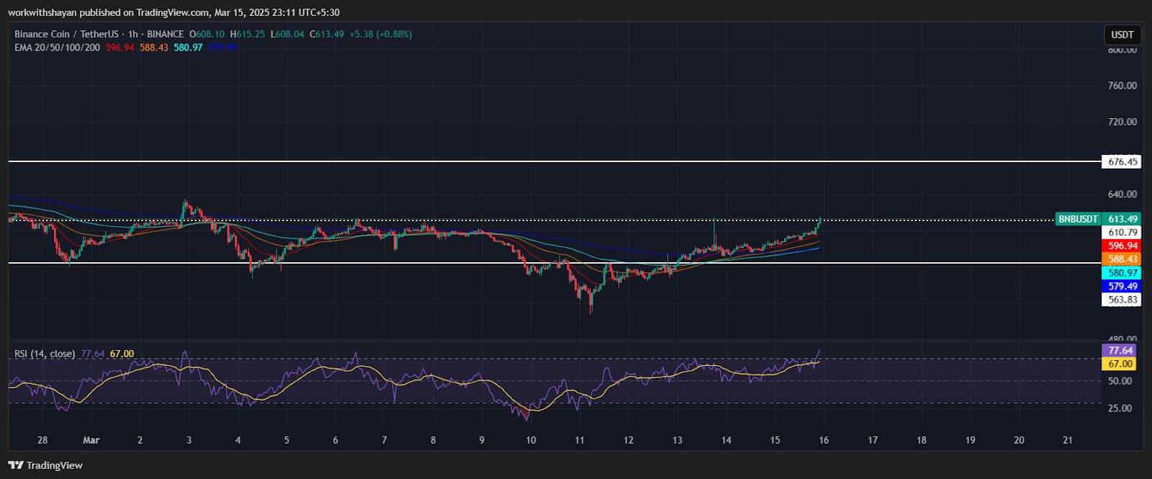Screen dimensions: 1152x479
Task: Open the Binance Coin / TetherUS symbol title
Action: click(67, 34)
